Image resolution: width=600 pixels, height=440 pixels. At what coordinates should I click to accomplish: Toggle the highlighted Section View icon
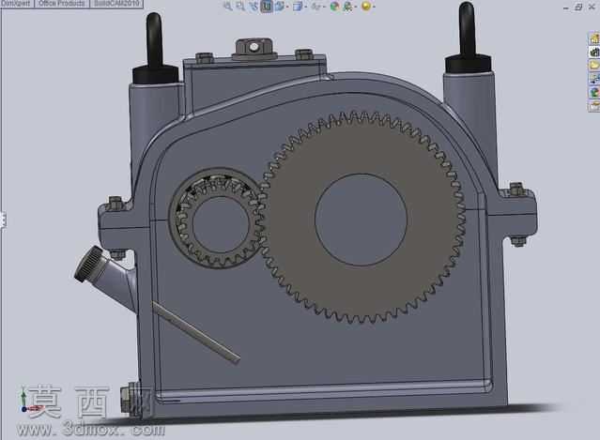pyautogui.click(x=267, y=7)
